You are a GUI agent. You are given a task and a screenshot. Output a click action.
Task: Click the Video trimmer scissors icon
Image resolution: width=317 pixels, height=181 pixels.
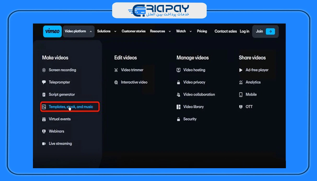(x=116, y=70)
